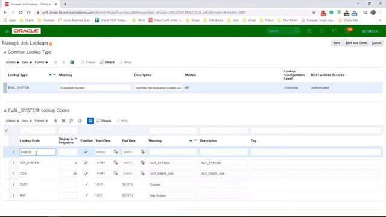Viewport: 386px width, 217px height.
Task: Open Format menu in Lookup Codes section
Action: pyautogui.click(x=41, y=121)
